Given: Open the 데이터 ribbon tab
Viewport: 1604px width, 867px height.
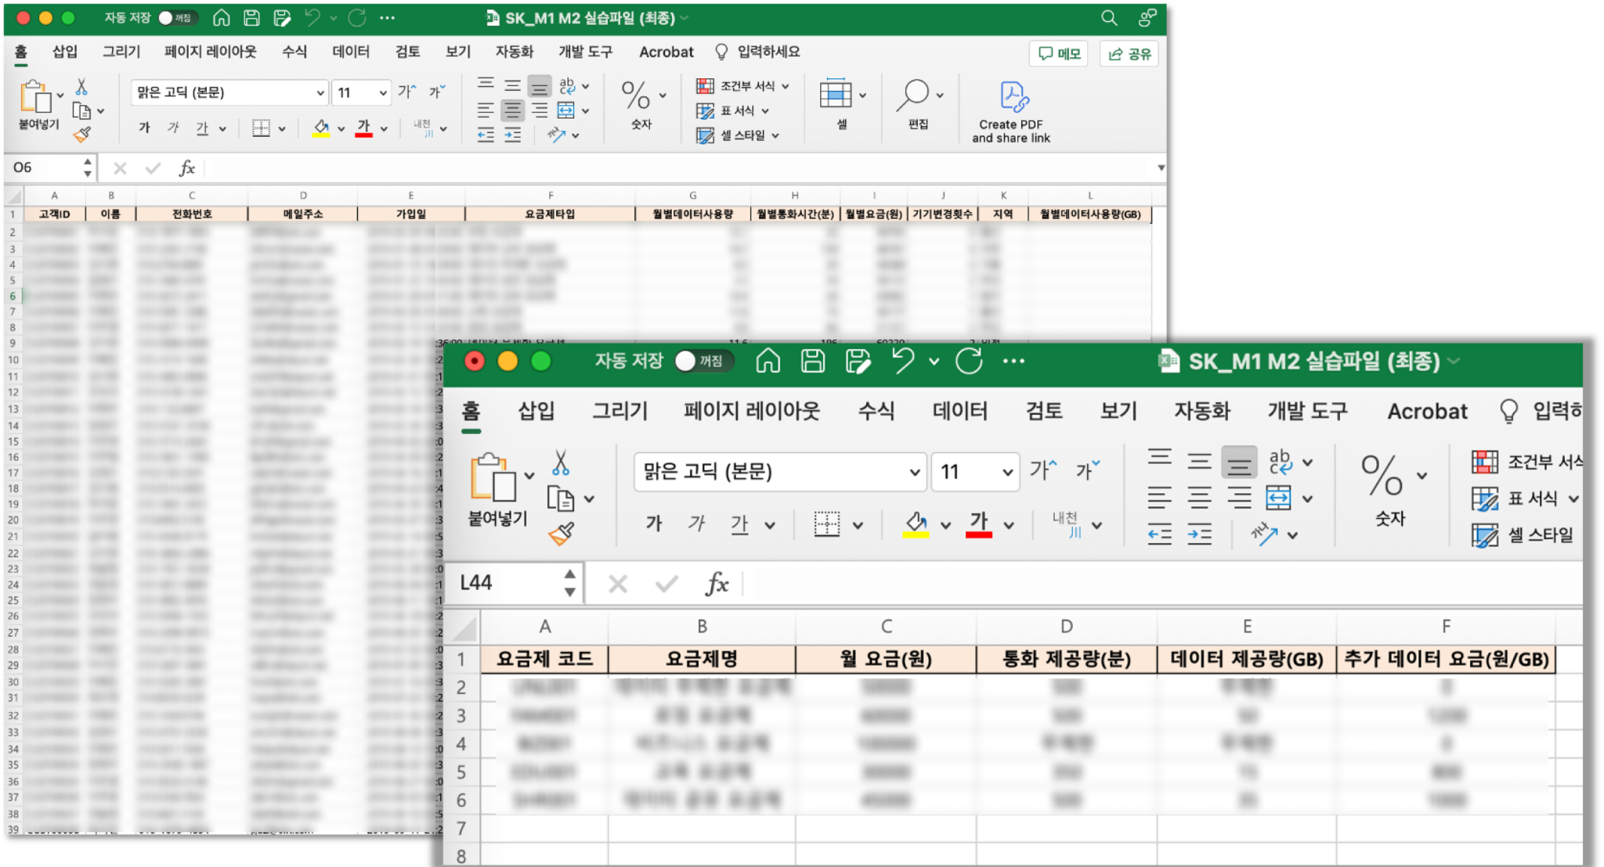Looking at the screenshot, I should click(x=957, y=410).
